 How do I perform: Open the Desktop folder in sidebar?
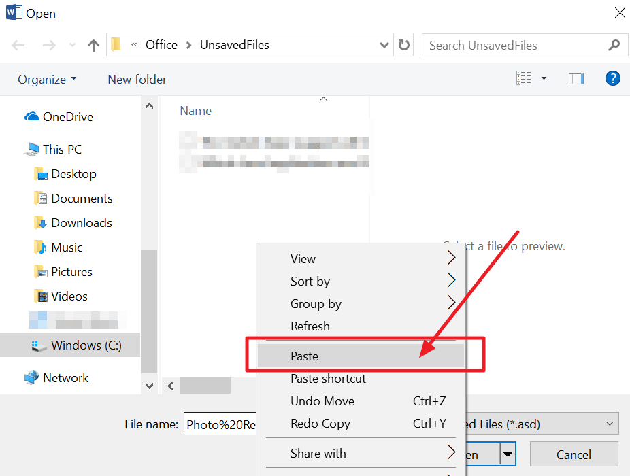tap(73, 174)
